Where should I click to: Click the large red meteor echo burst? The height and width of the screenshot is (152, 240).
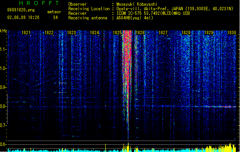(x=127, y=64)
